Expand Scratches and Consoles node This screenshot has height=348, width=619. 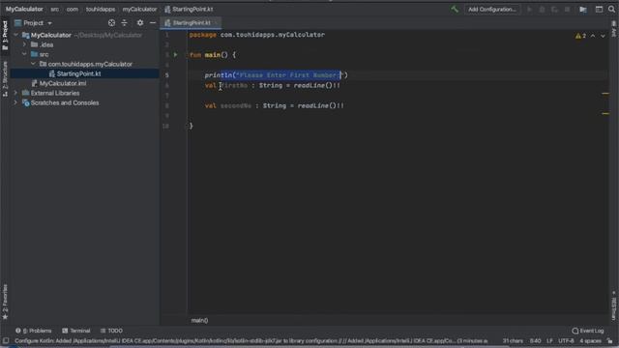[x=15, y=102]
